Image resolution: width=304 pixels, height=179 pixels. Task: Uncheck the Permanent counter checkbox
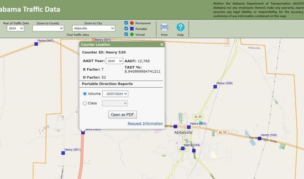(x=126, y=23)
